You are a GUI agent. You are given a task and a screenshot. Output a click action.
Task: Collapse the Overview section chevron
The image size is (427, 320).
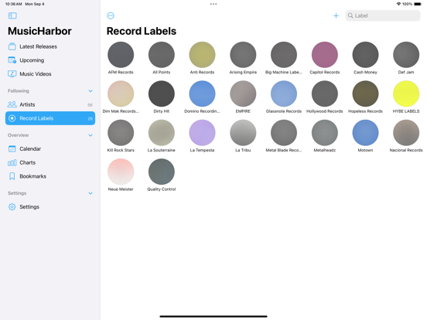click(x=91, y=135)
